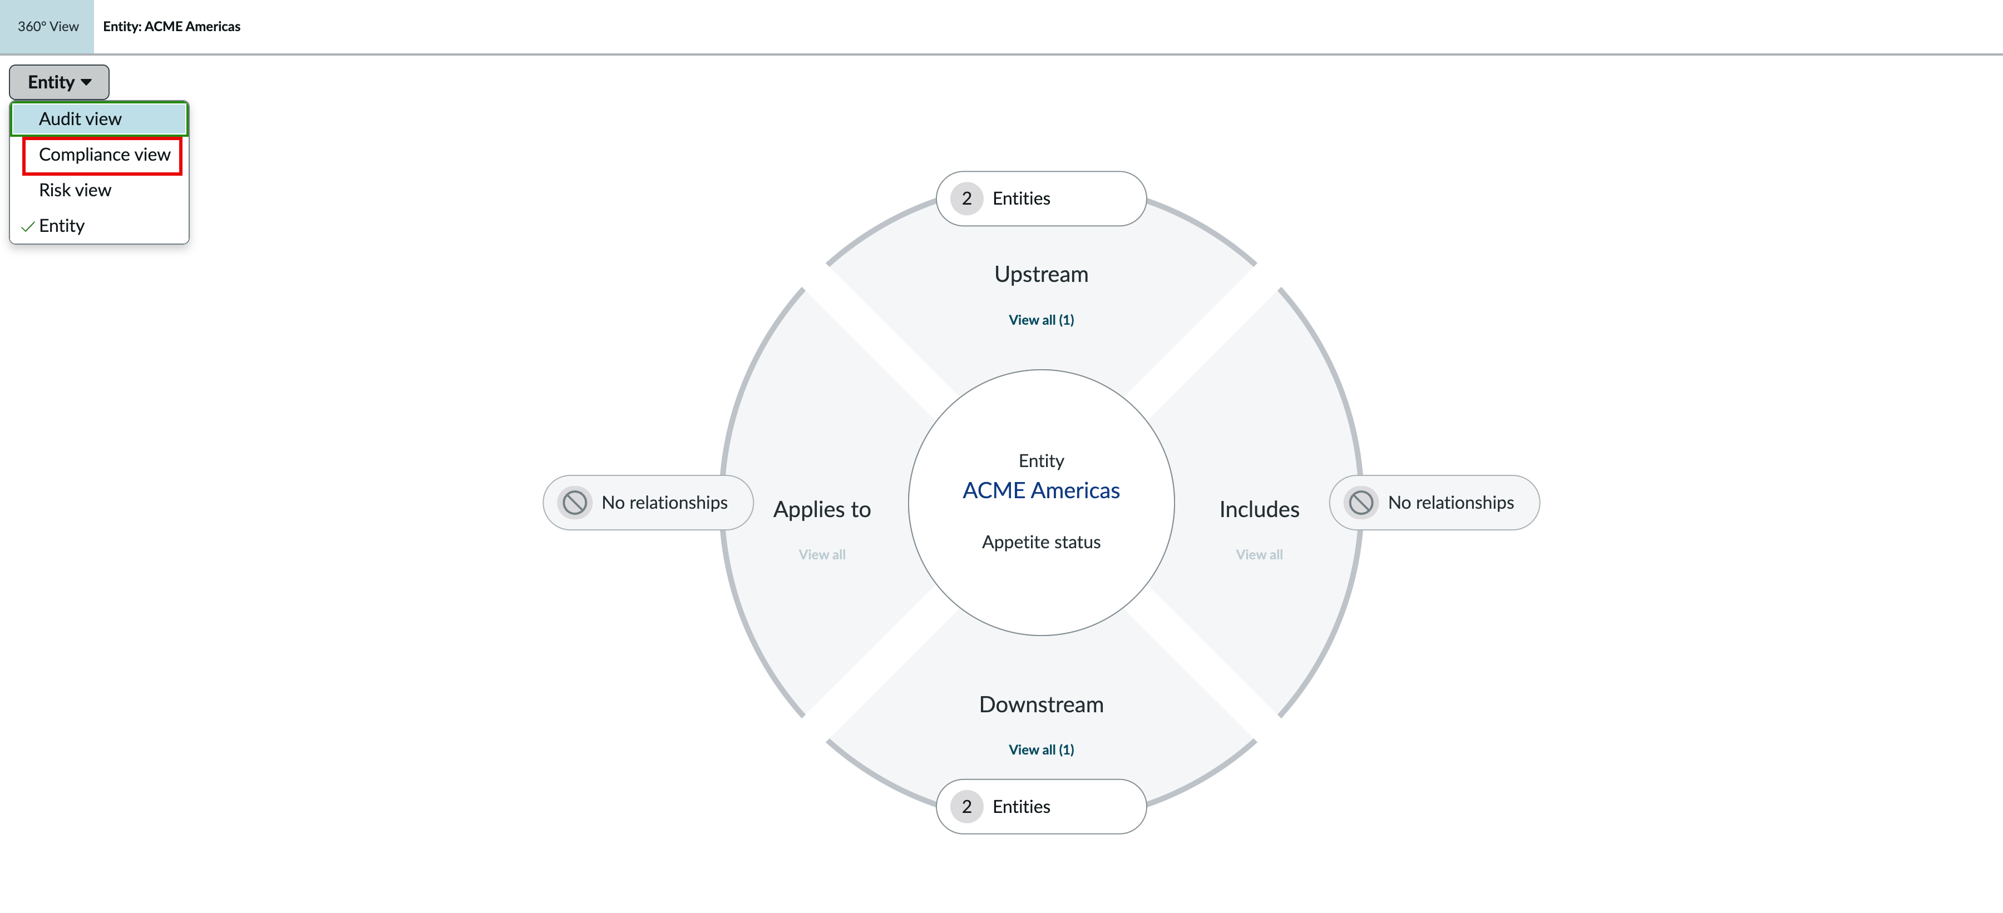Click Includes no-relationships prohibited icon

(1361, 503)
